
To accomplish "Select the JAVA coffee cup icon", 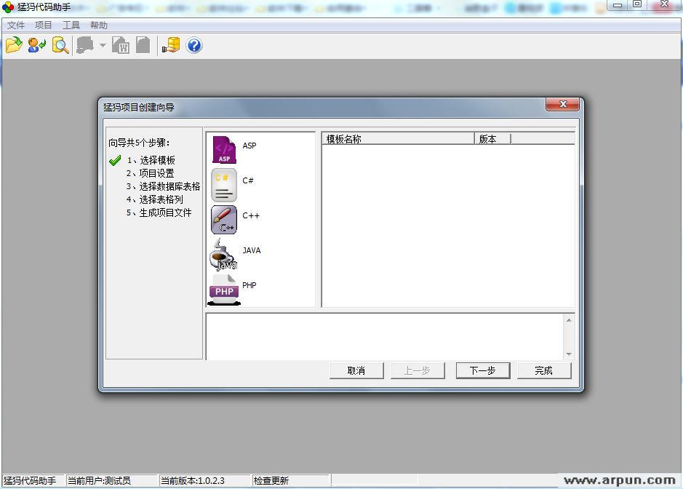I will [x=223, y=255].
